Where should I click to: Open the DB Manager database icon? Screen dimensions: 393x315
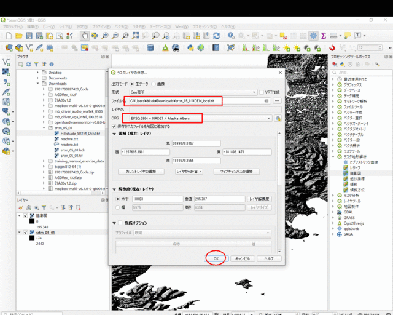tap(150, 47)
